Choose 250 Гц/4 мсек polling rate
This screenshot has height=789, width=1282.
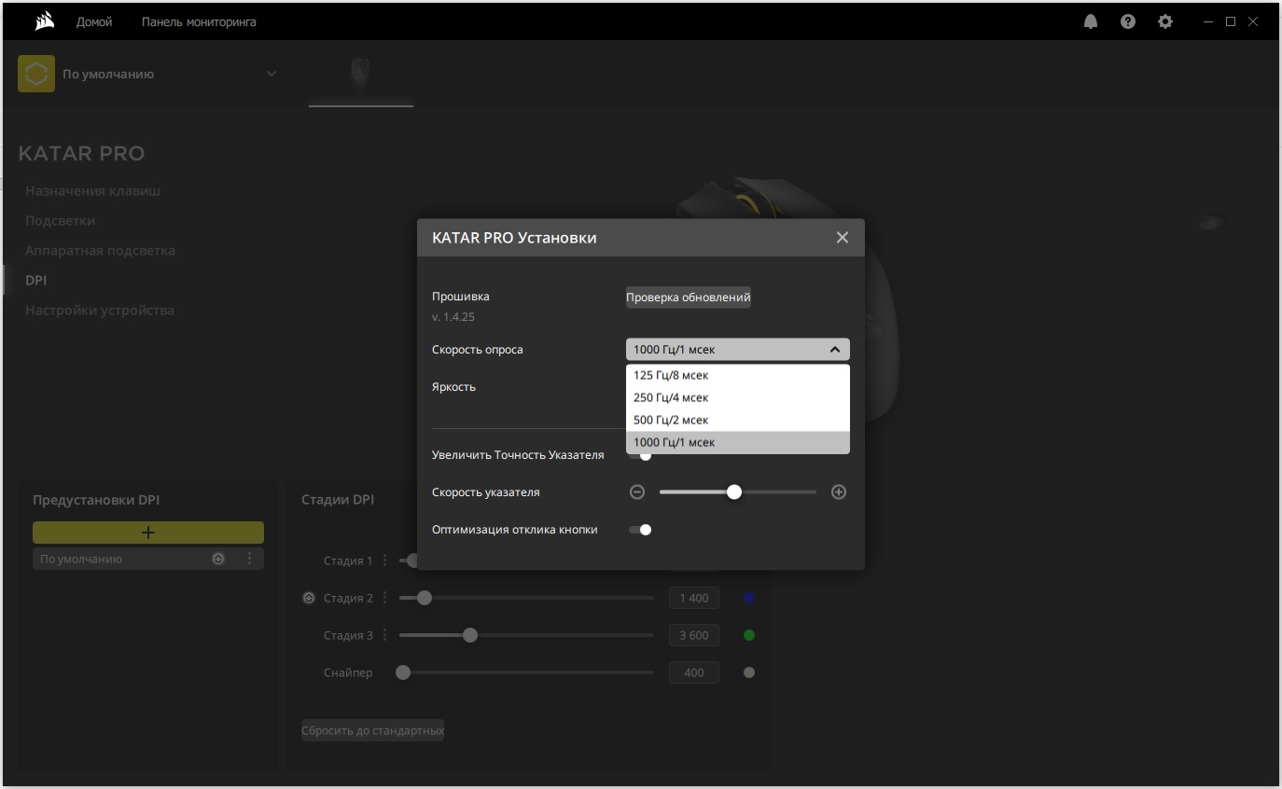(x=738, y=398)
